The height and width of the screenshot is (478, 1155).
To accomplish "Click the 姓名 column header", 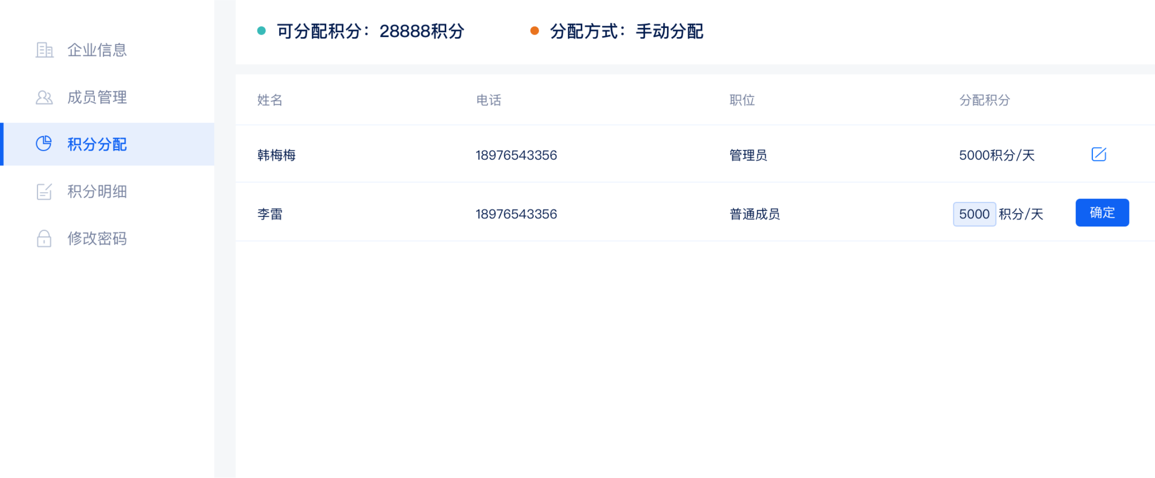I will 269,100.
